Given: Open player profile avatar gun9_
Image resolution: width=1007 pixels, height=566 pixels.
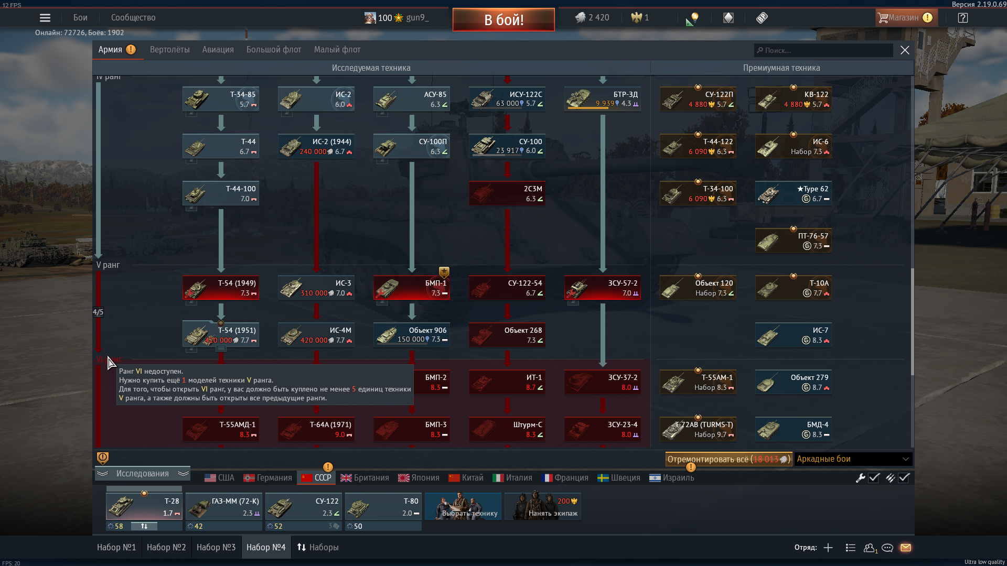Looking at the screenshot, I should [370, 18].
